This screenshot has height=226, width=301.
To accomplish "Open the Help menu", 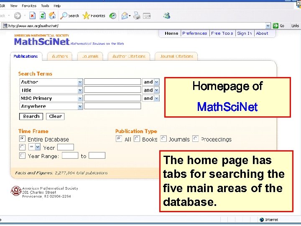I will [x=57, y=6].
